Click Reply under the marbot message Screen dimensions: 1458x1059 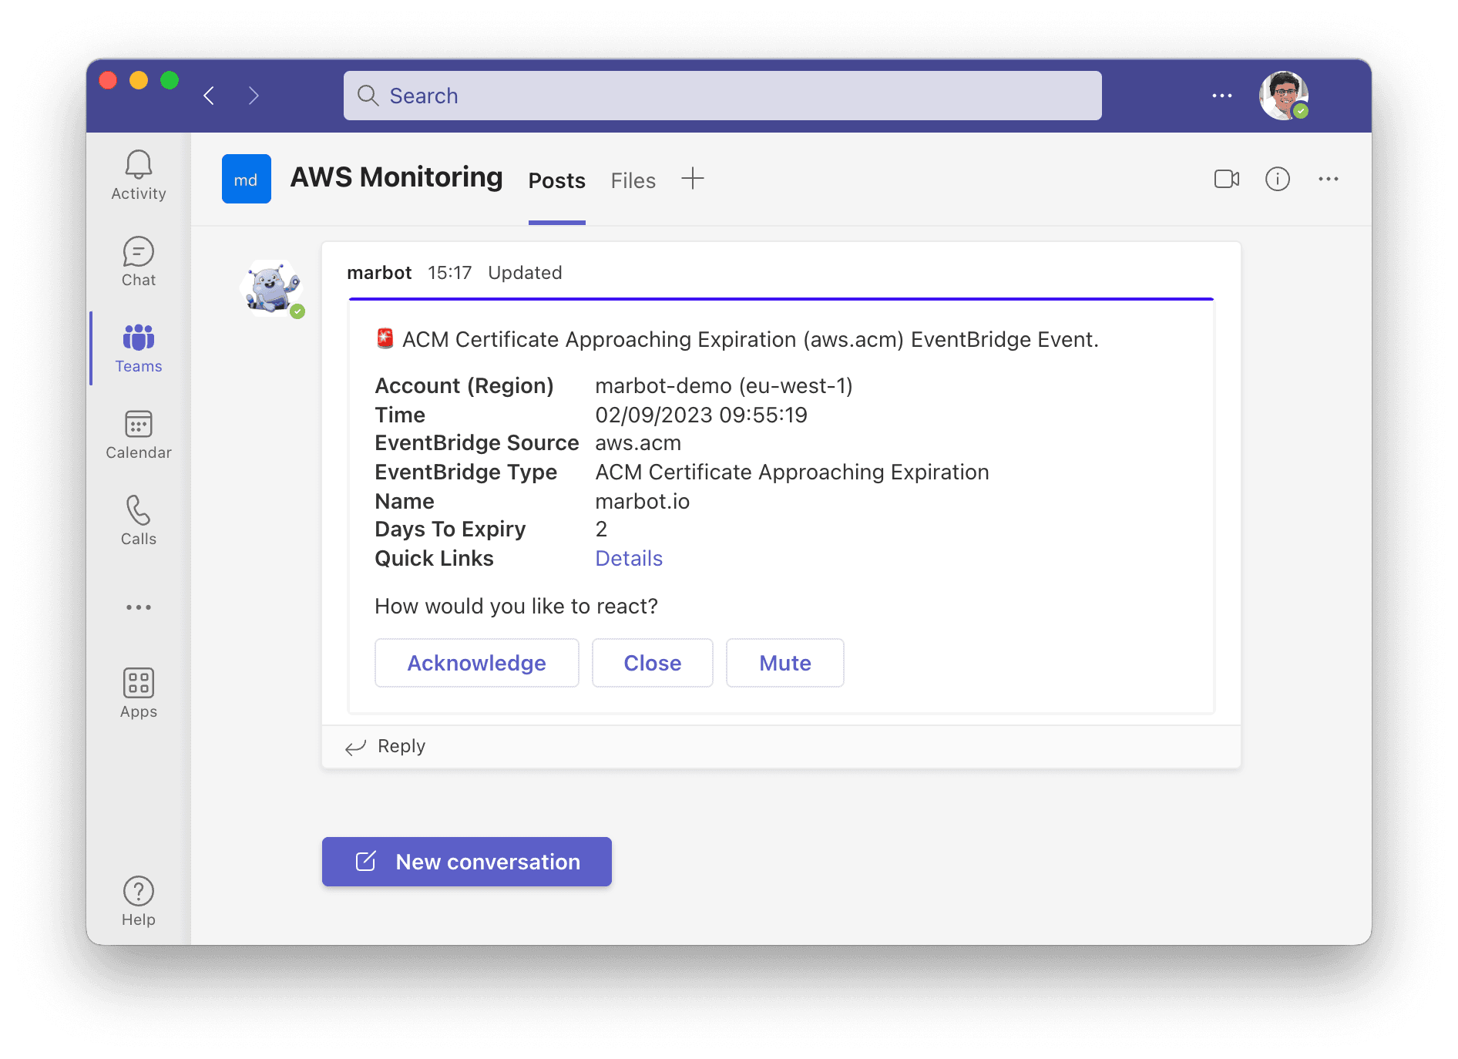(x=401, y=746)
